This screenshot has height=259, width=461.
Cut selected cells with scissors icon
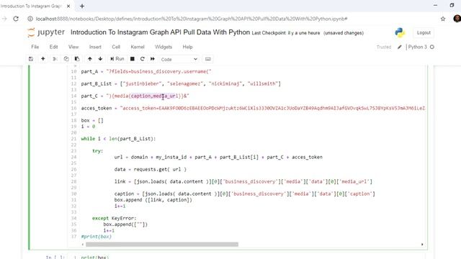55,59
